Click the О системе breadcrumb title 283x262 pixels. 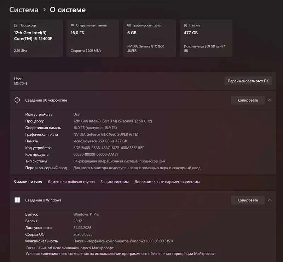click(x=68, y=10)
